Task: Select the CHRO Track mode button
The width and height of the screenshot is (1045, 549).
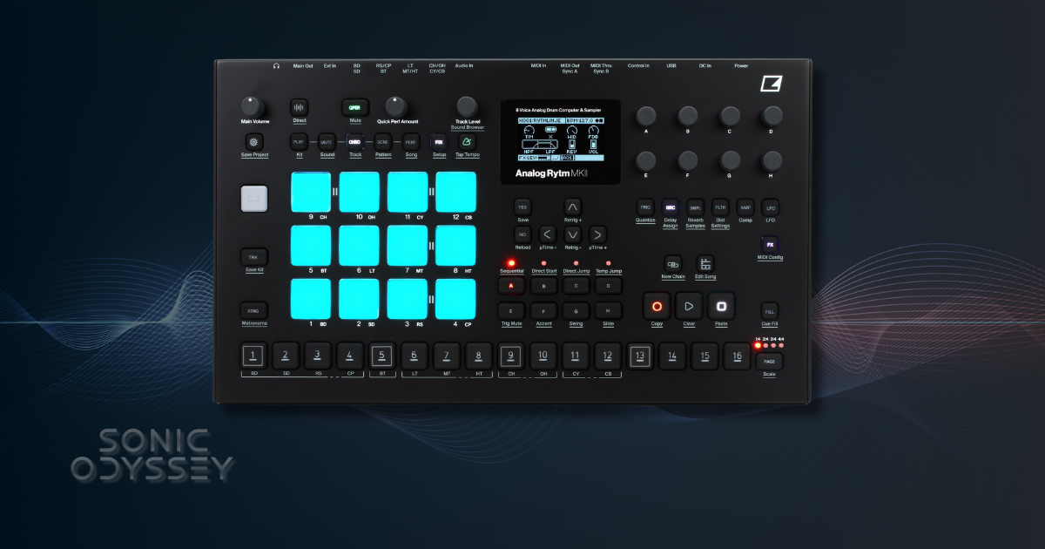Action: pyautogui.click(x=355, y=141)
